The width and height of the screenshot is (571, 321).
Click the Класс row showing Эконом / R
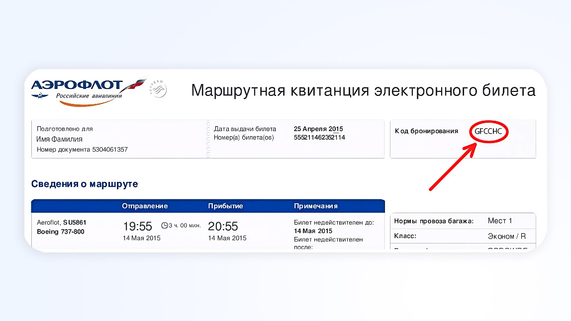[x=463, y=237]
